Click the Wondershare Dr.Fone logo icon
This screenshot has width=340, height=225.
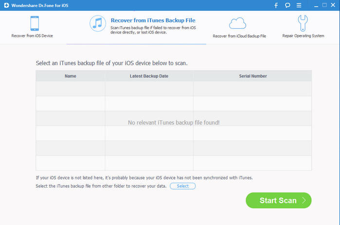pyautogui.click(x=6, y=5)
